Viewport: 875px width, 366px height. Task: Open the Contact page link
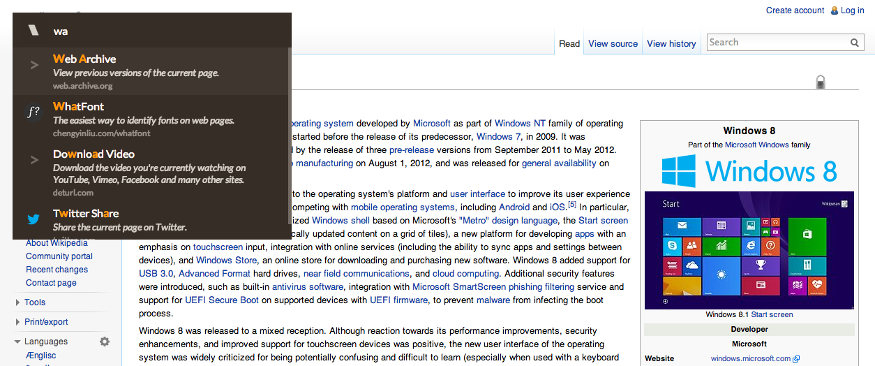pos(51,283)
